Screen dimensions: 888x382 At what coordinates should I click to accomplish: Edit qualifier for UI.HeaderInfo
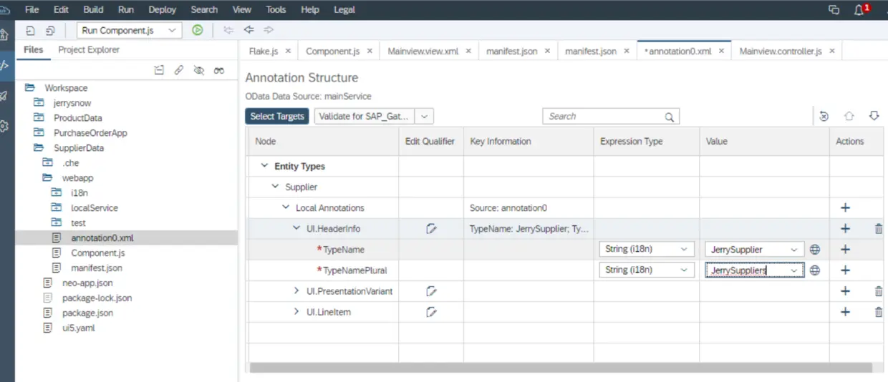(x=431, y=229)
